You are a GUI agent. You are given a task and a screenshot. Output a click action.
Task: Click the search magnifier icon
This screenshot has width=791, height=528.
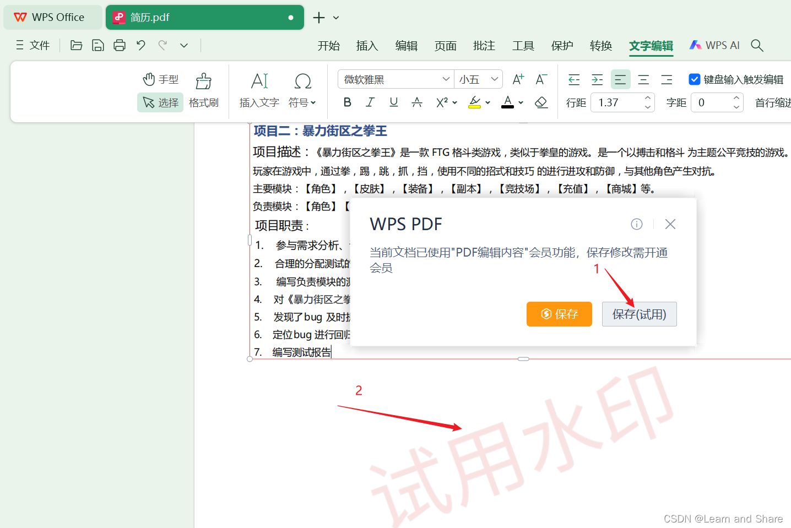757,46
